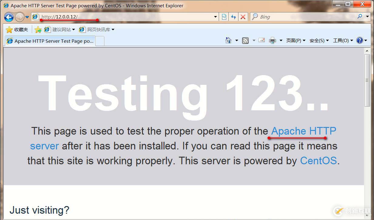Click the Forward navigation arrow

[19, 17]
